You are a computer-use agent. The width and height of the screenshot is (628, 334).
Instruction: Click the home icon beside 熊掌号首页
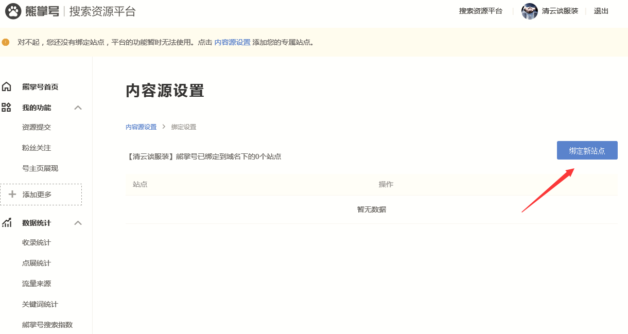pos(7,86)
